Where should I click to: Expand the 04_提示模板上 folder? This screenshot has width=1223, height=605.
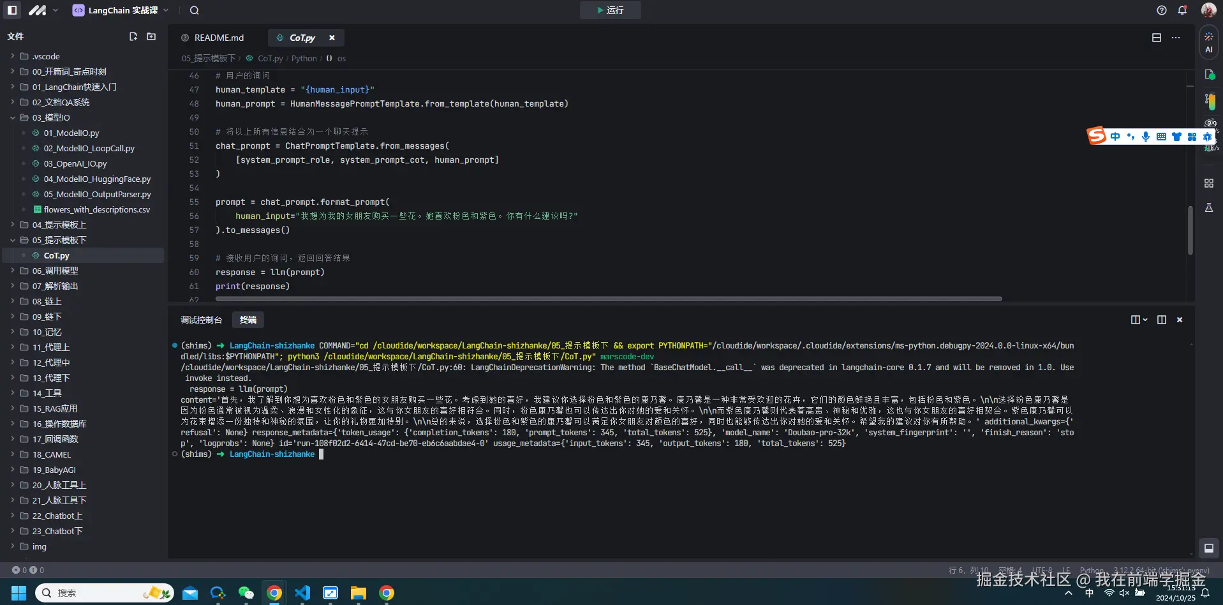point(59,225)
